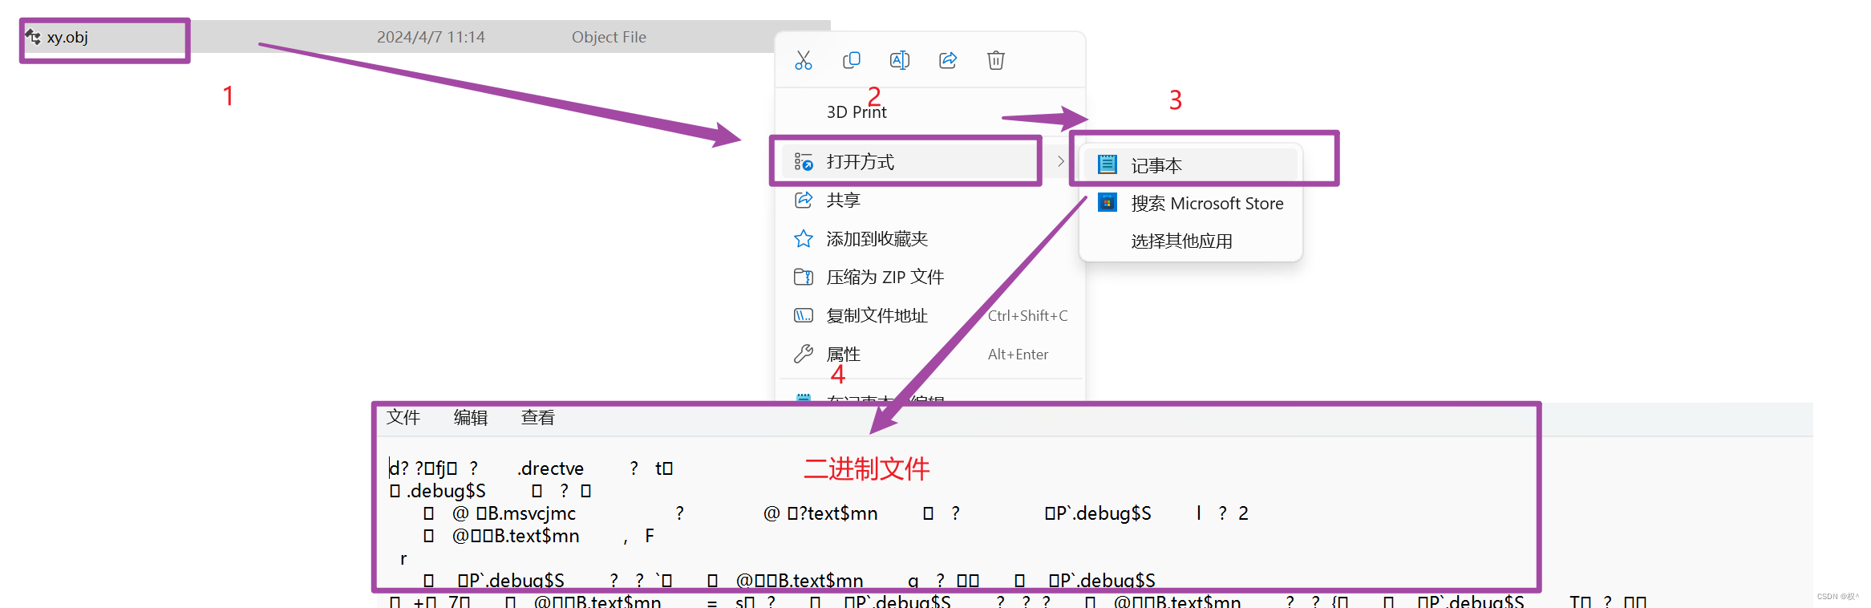Click the Alt+Enter shortcut label
This screenshot has width=1871, height=608.
[x=1018, y=355]
